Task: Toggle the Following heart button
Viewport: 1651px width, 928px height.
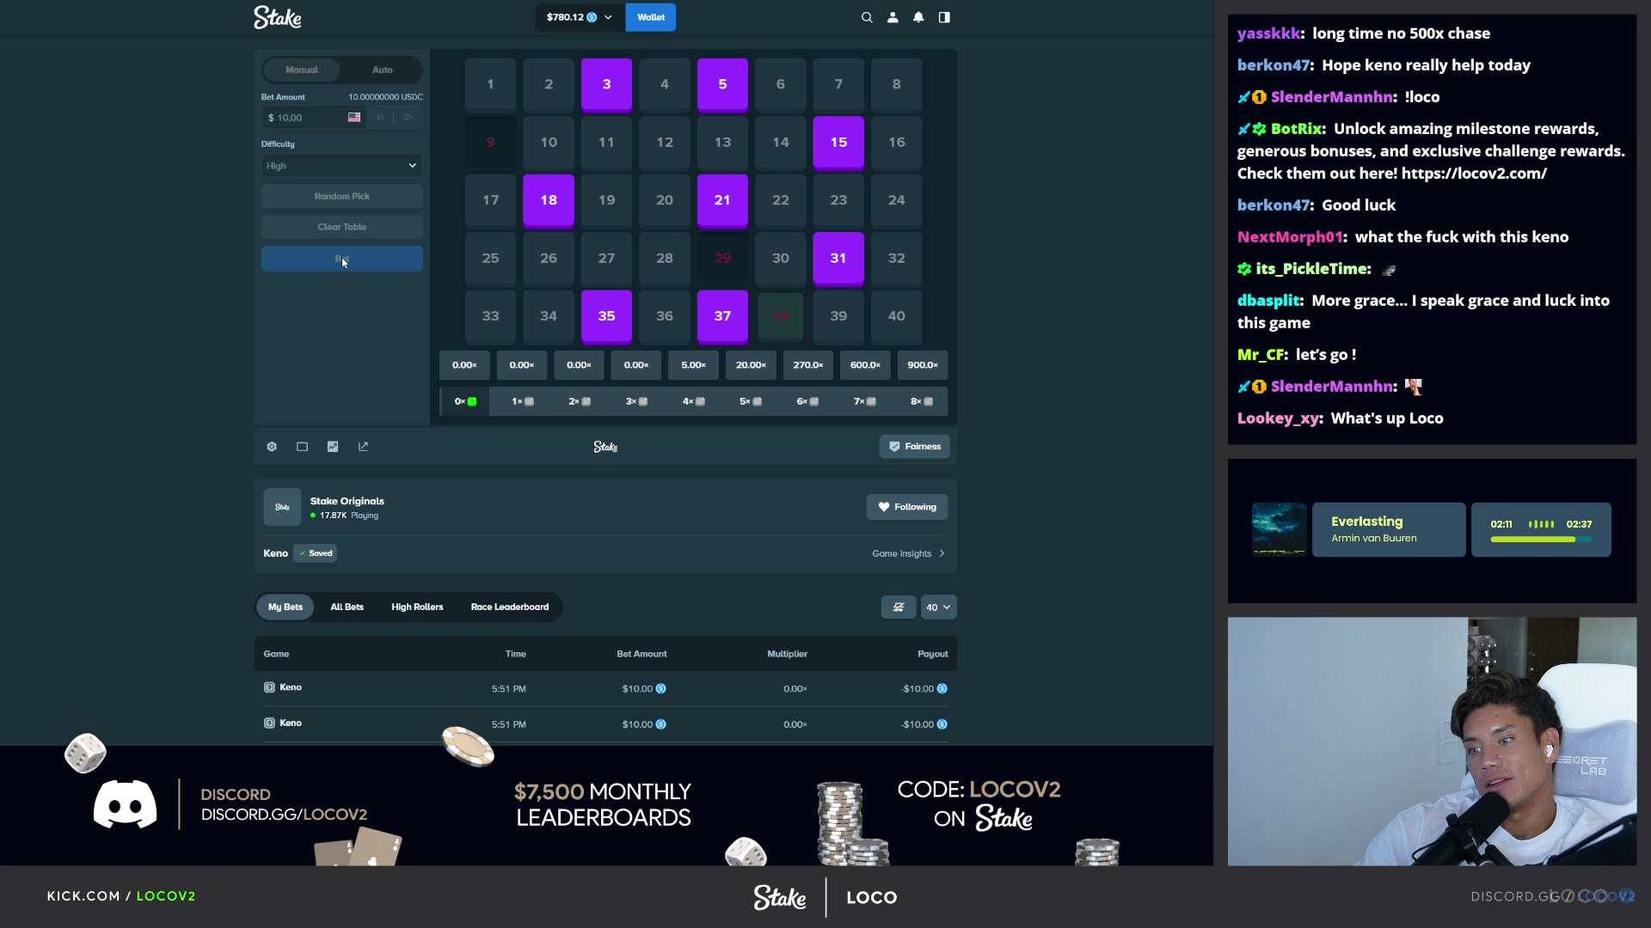Action: pos(907,507)
